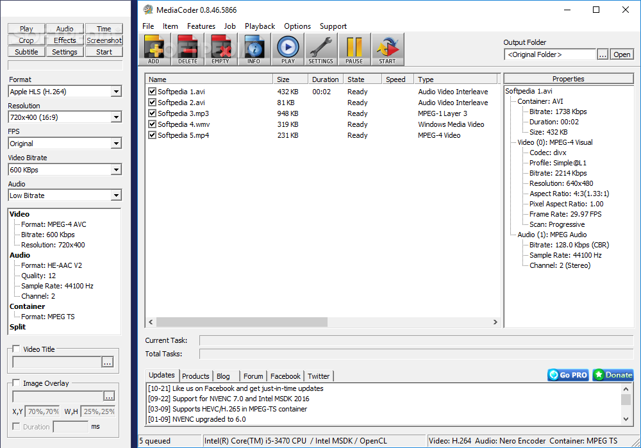Click the START transcoding toolbar icon

tap(388, 49)
